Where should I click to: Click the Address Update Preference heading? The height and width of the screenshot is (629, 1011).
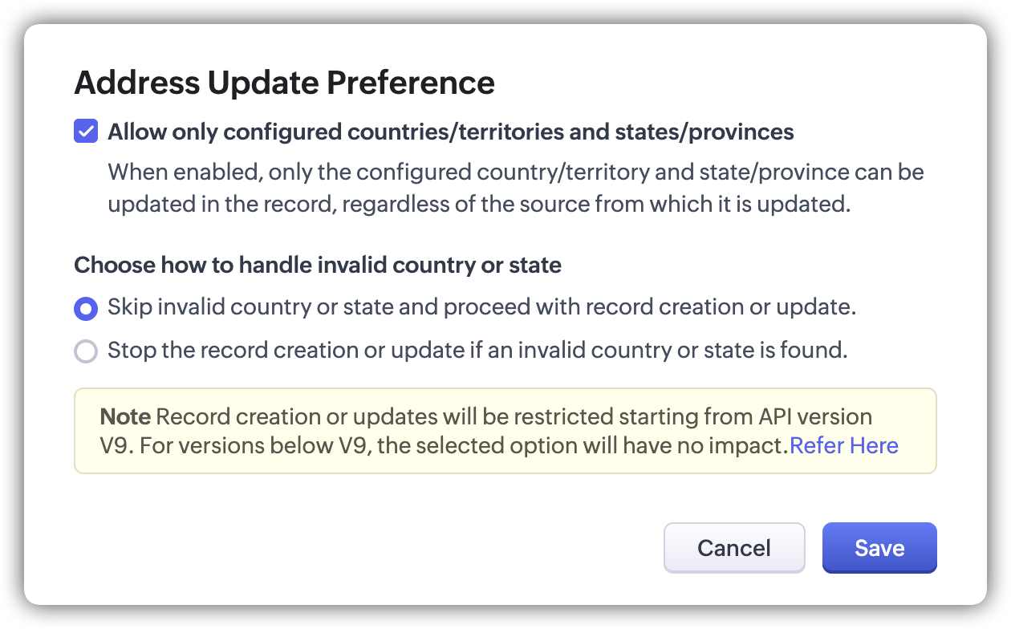point(284,83)
